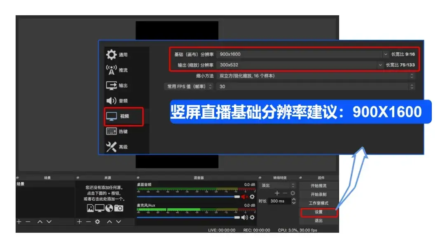Click the 时长 300 ms duration field

pyautogui.click(x=279, y=201)
